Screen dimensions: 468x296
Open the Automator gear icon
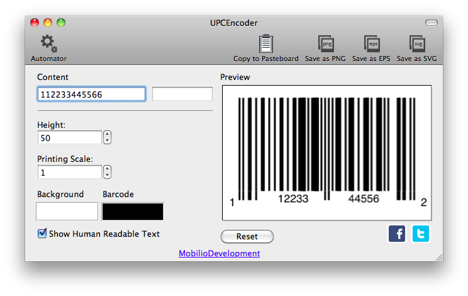click(x=49, y=43)
